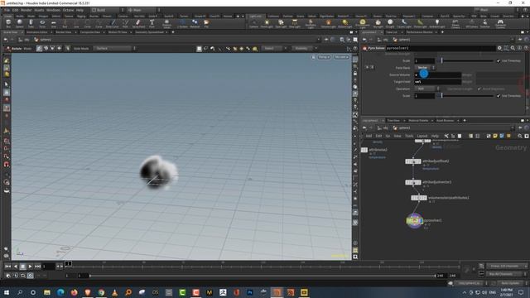This screenshot has height=298, width=530.
Task: Switch to the Material Palette tab
Action: click(x=418, y=120)
